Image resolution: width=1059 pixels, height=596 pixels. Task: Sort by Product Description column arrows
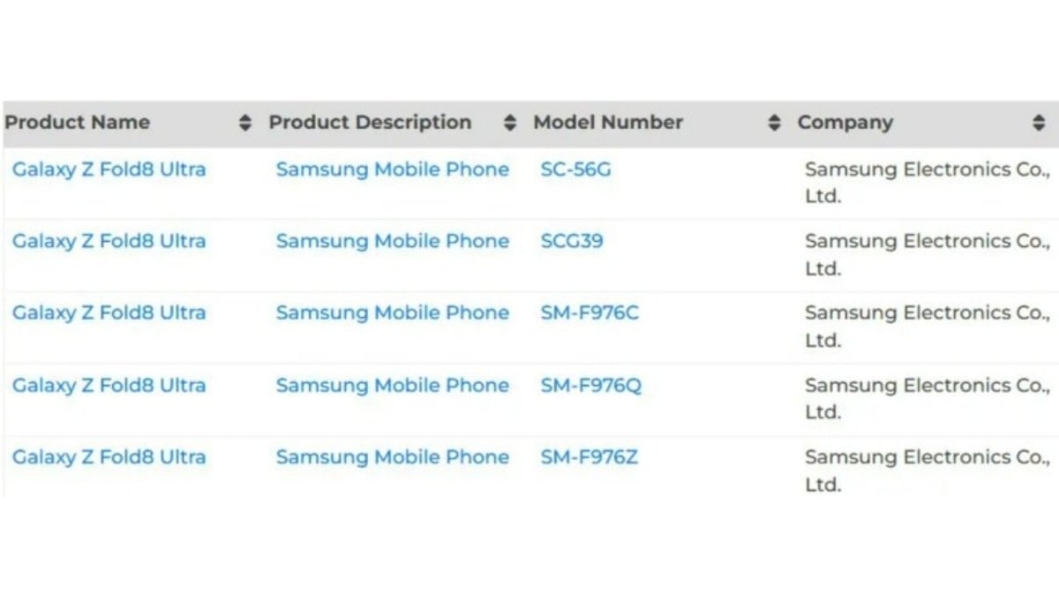pyautogui.click(x=509, y=124)
